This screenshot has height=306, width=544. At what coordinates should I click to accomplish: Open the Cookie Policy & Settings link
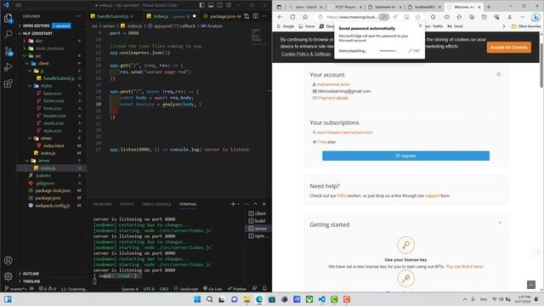(306, 54)
